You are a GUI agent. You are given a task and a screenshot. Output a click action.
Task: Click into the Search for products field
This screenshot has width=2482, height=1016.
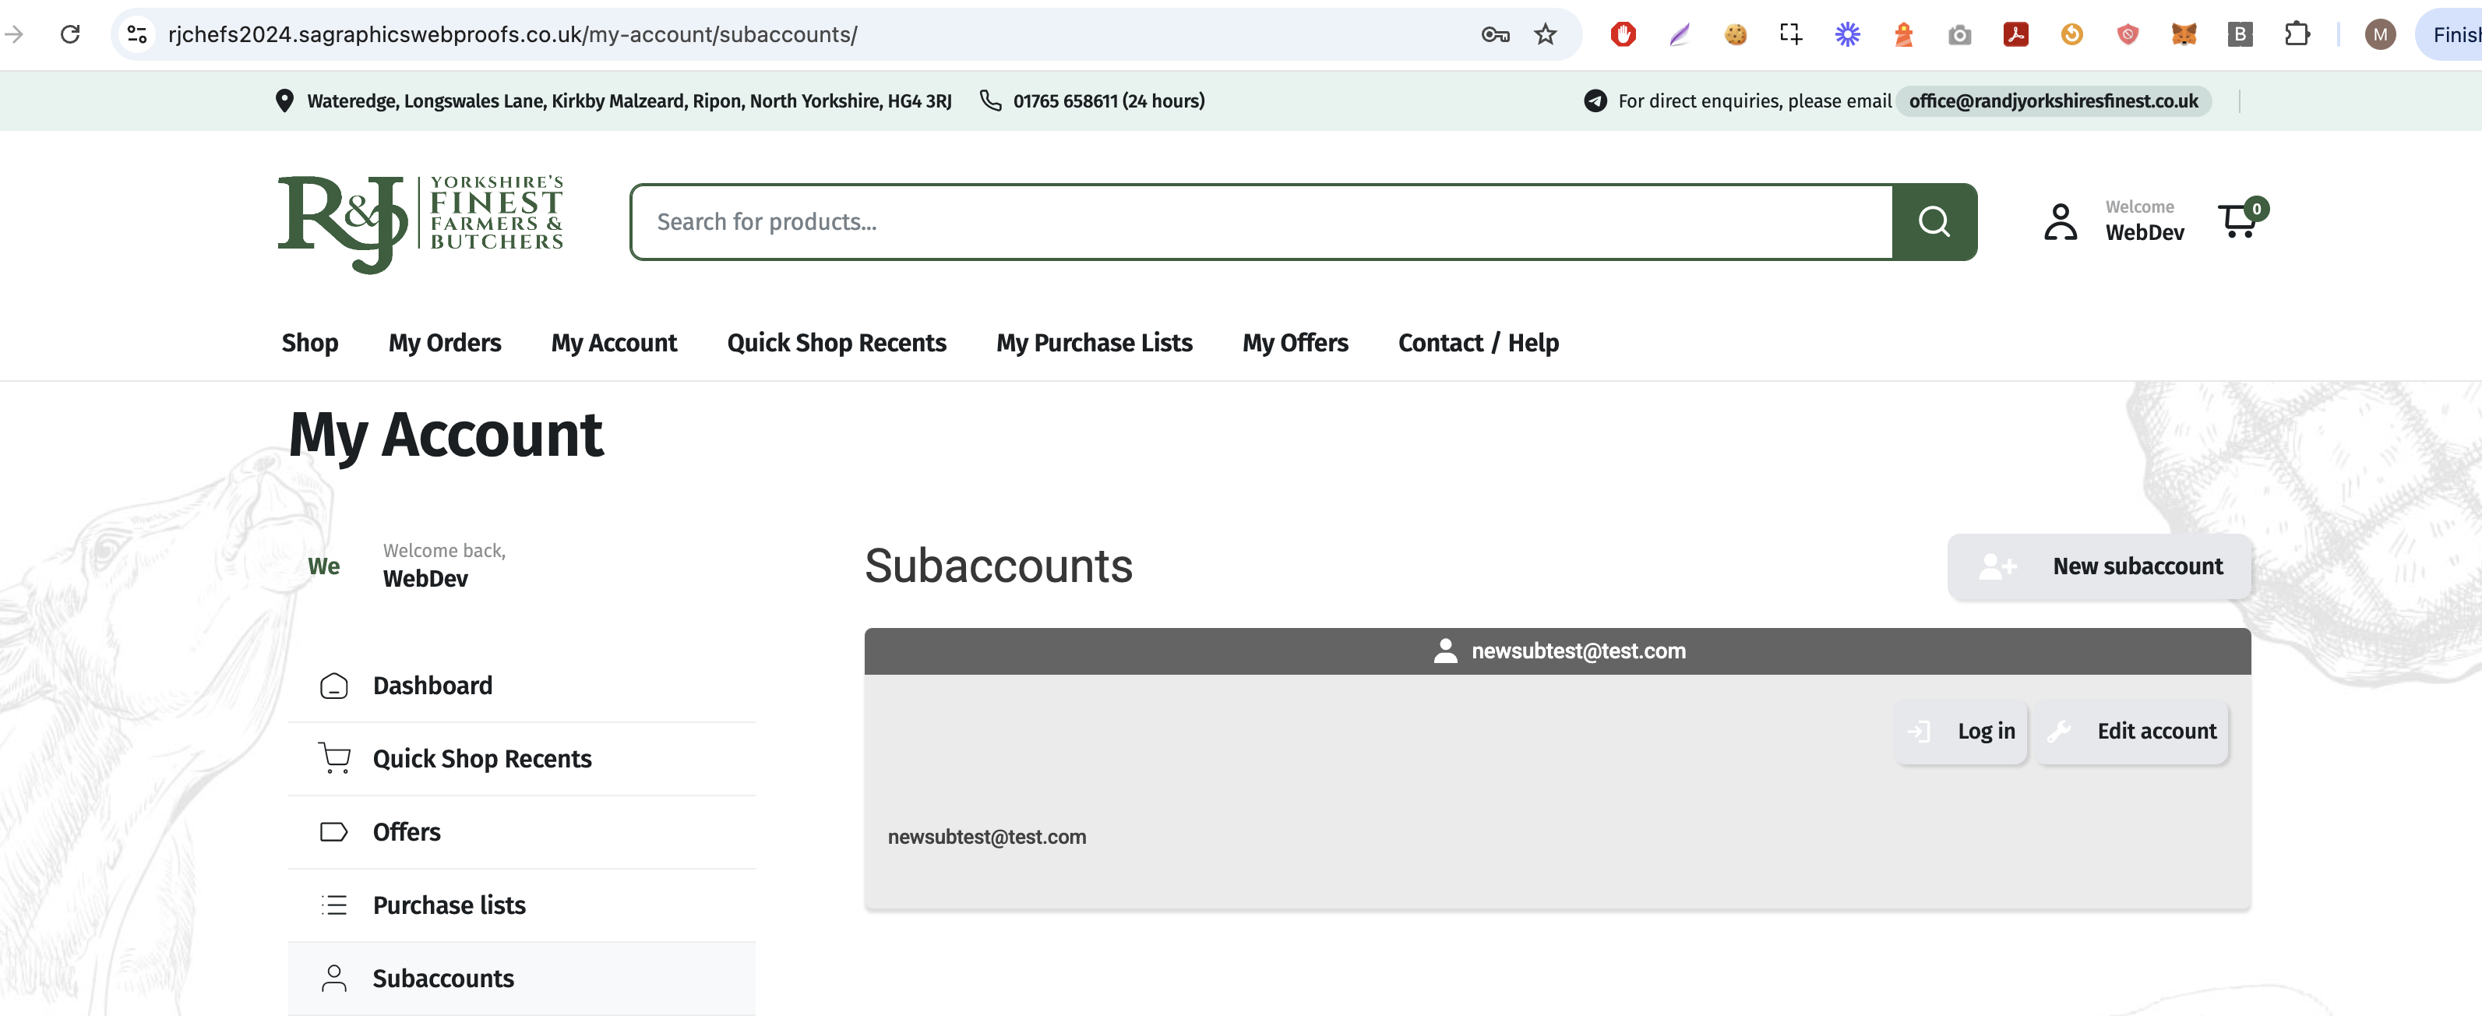pos(1261,222)
